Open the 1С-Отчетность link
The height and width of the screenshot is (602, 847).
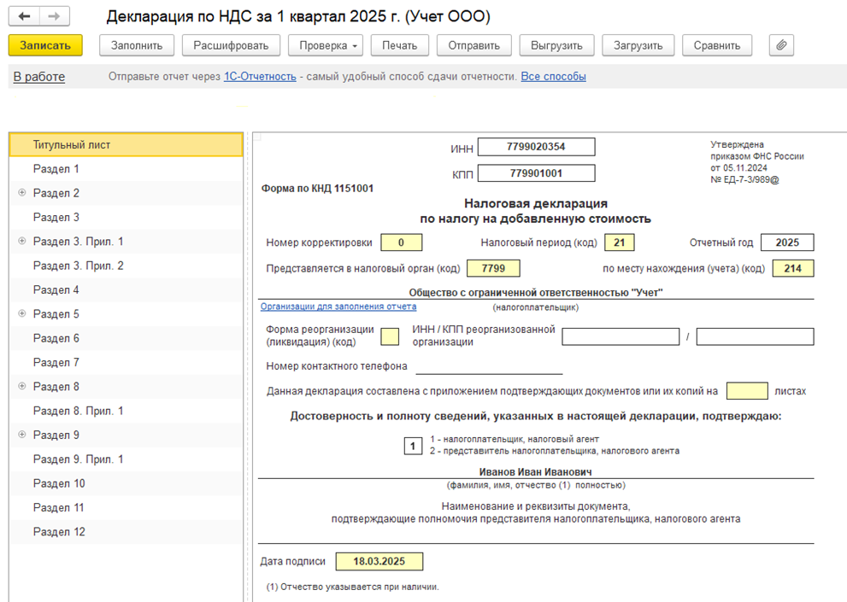[x=260, y=77]
